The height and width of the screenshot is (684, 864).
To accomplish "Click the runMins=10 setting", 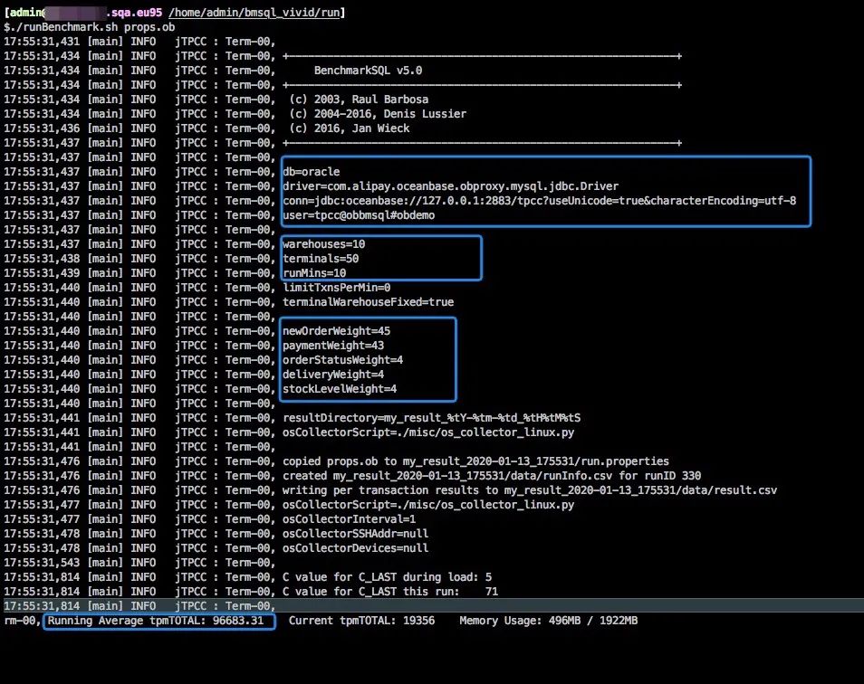I will (313, 273).
